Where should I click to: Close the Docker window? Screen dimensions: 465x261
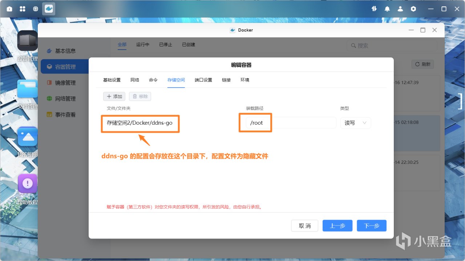(434, 30)
